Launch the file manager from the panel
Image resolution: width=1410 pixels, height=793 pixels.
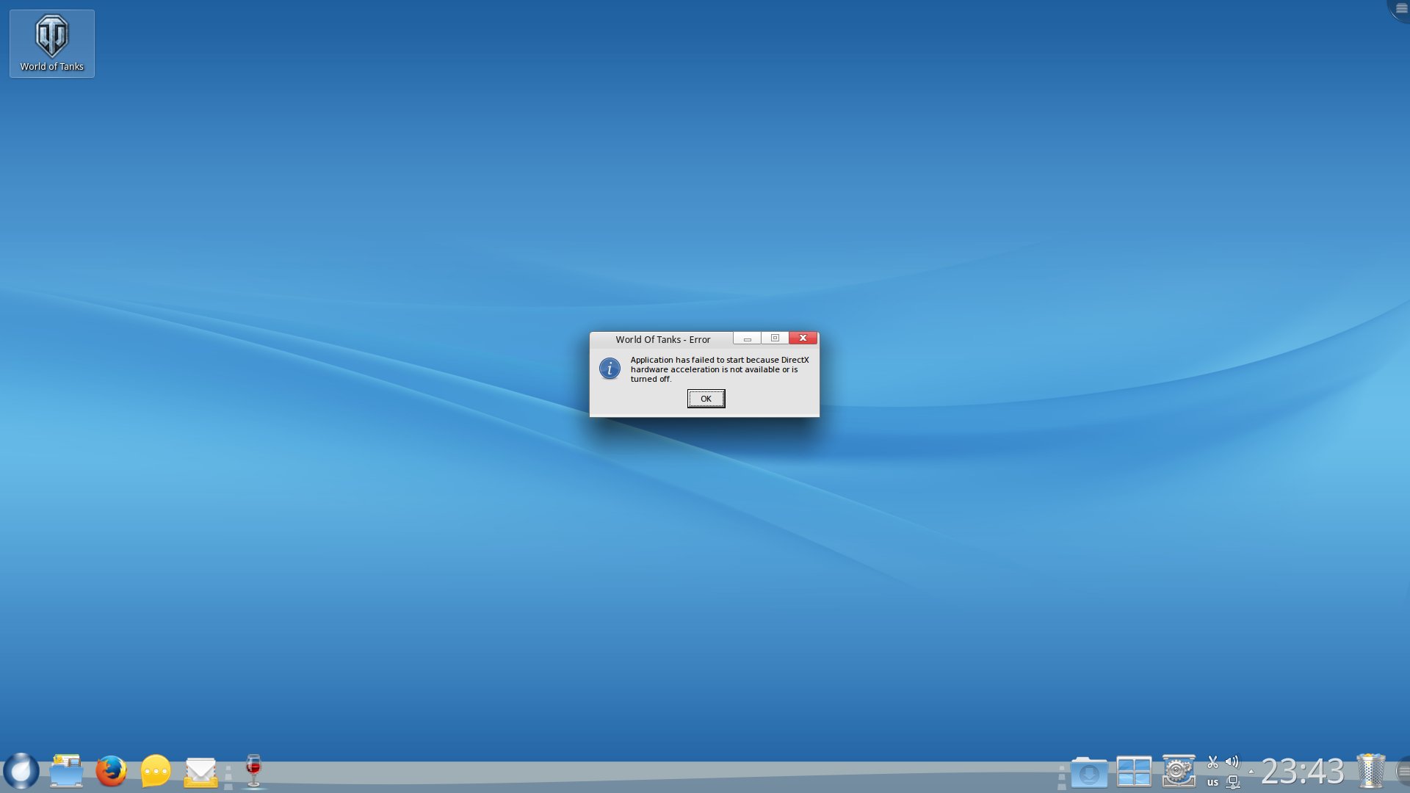pyautogui.click(x=66, y=771)
